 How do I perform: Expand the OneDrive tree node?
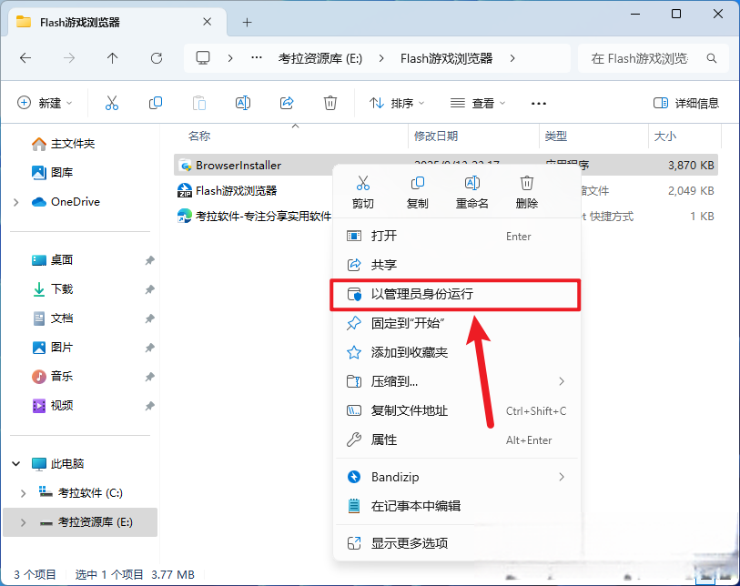click(x=16, y=202)
